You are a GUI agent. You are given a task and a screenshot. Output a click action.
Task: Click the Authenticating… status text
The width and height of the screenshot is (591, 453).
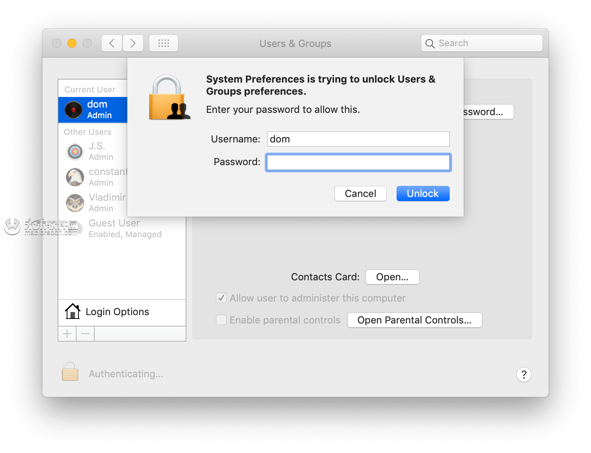[x=126, y=374]
